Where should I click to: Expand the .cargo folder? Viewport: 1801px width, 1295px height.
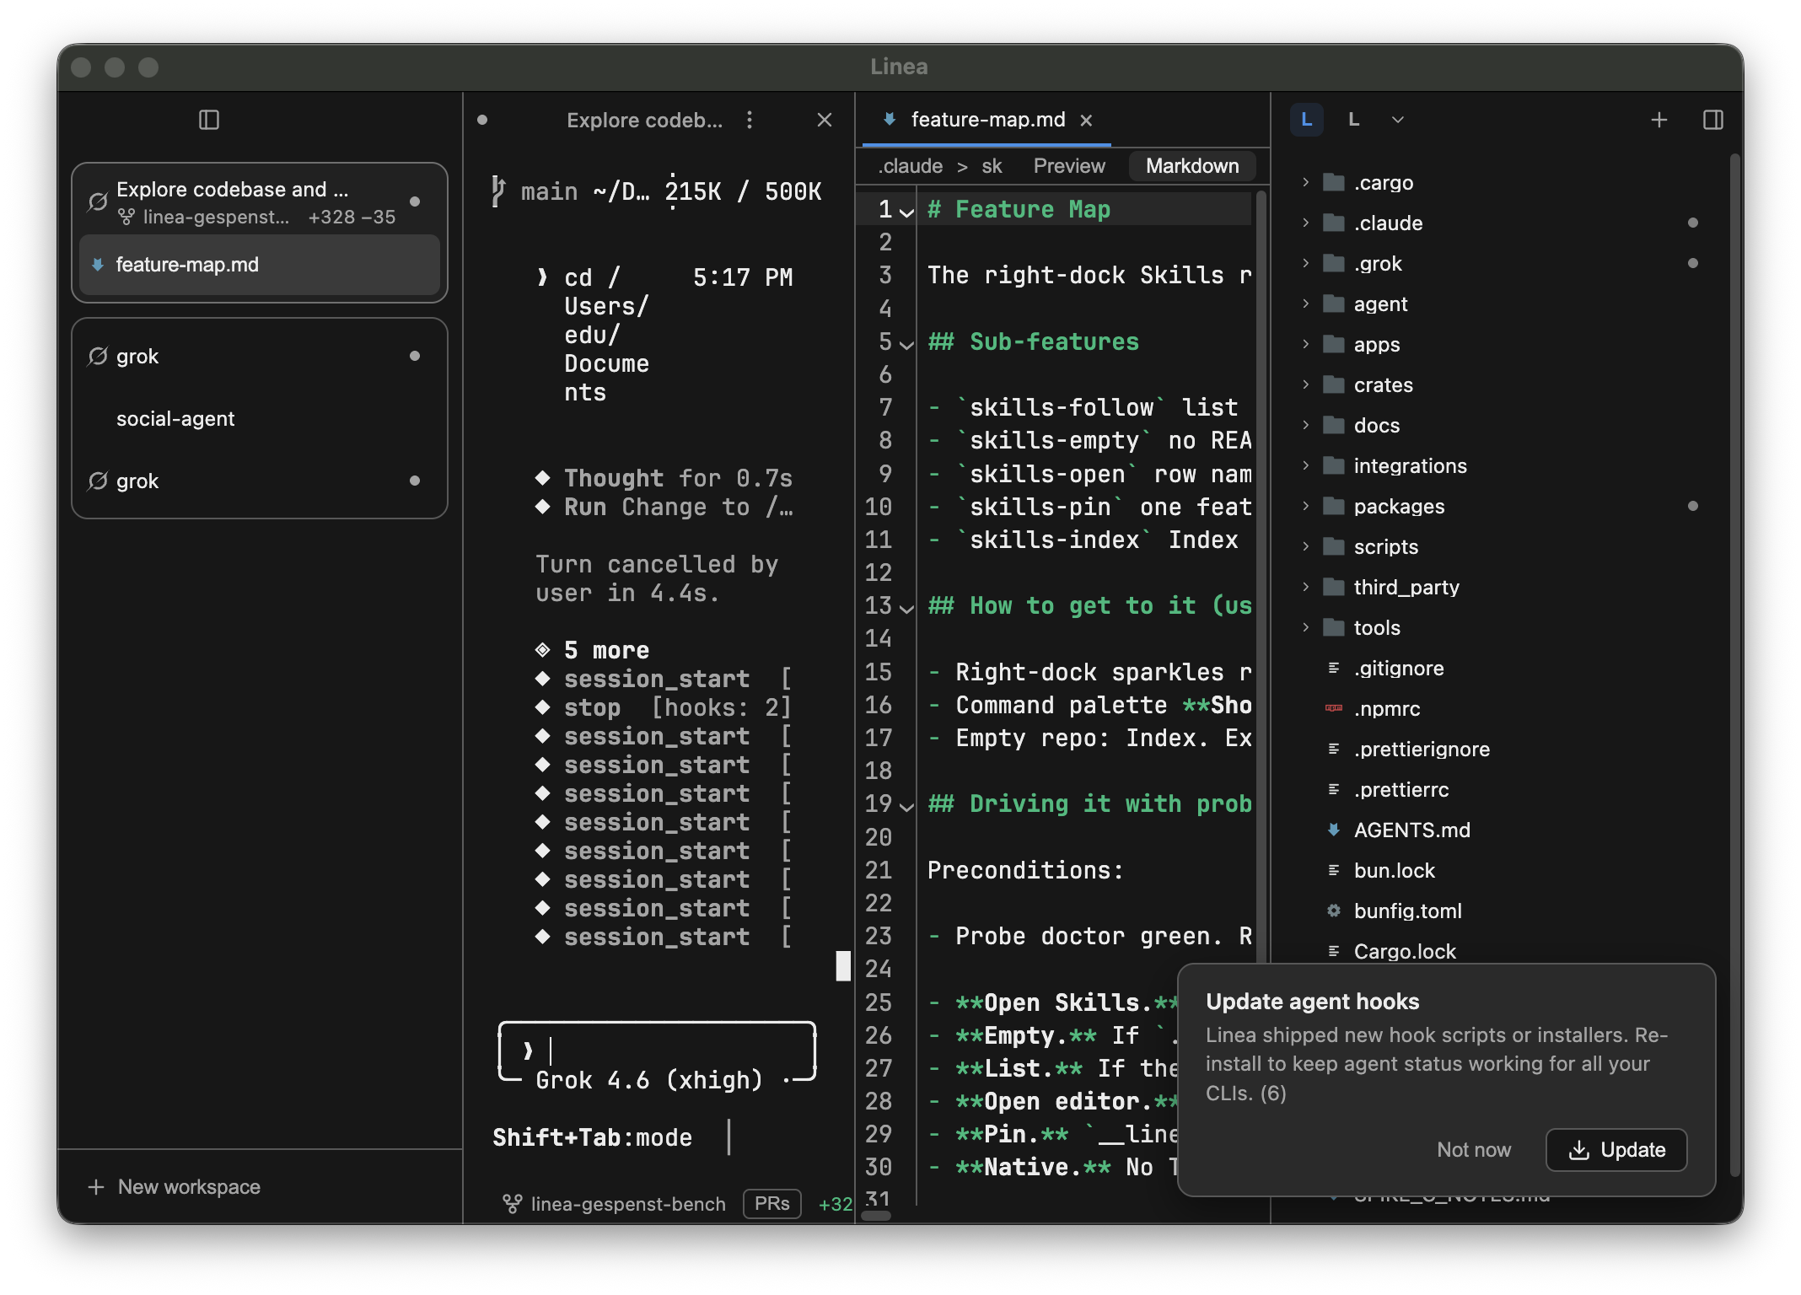pos(1305,182)
